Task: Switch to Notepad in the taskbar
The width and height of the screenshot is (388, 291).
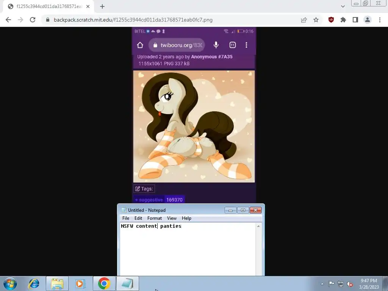Action: (x=127, y=283)
